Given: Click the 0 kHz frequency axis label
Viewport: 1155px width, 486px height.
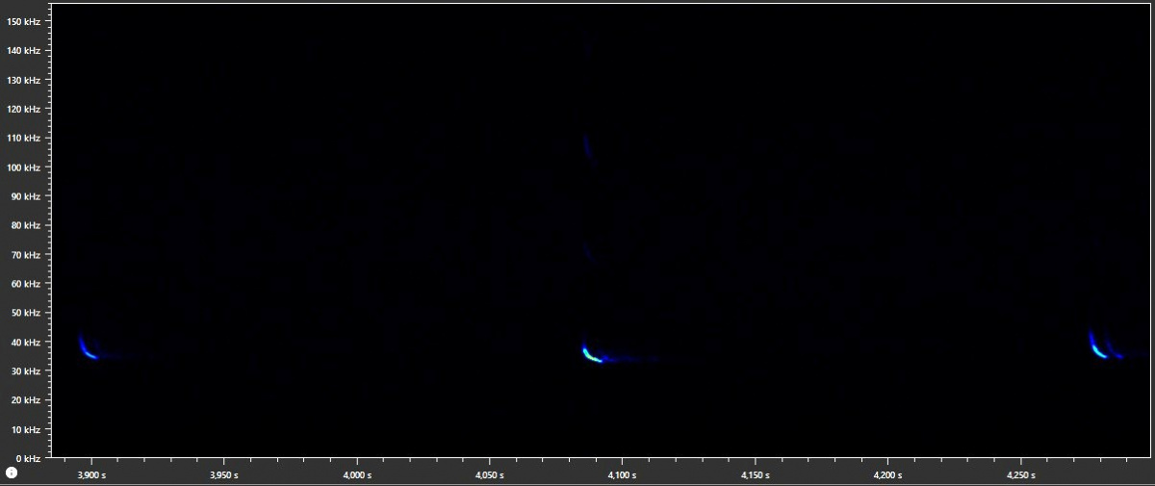Looking at the screenshot, I should click(x=27, y=458).
